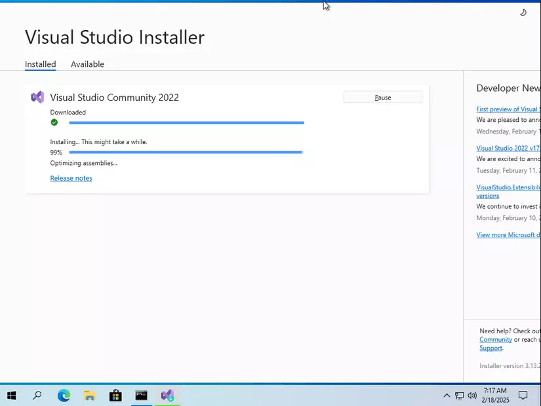
Task: Click the Visual Studio Community 2022 logo
Action: pos(37,98)
